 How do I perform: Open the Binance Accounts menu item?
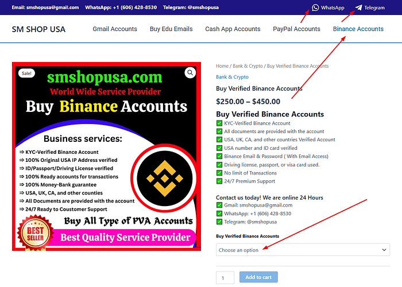(x=358, y=29)
